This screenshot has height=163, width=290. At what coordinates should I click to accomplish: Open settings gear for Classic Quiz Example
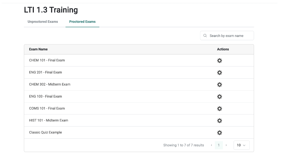[219, 132]
